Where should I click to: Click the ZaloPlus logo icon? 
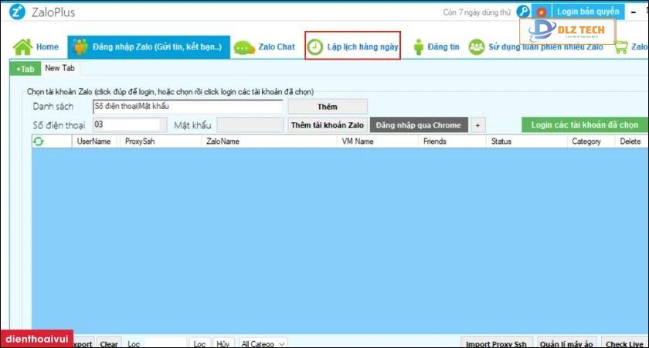pos(17,12)
